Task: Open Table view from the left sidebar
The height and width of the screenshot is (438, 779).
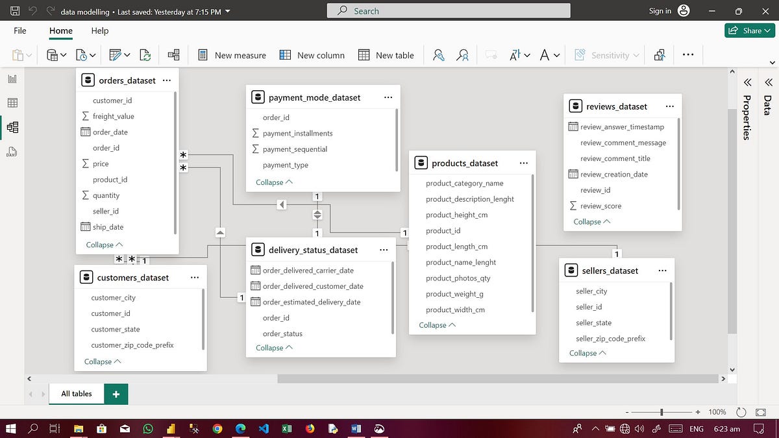Action: [12, 103]
